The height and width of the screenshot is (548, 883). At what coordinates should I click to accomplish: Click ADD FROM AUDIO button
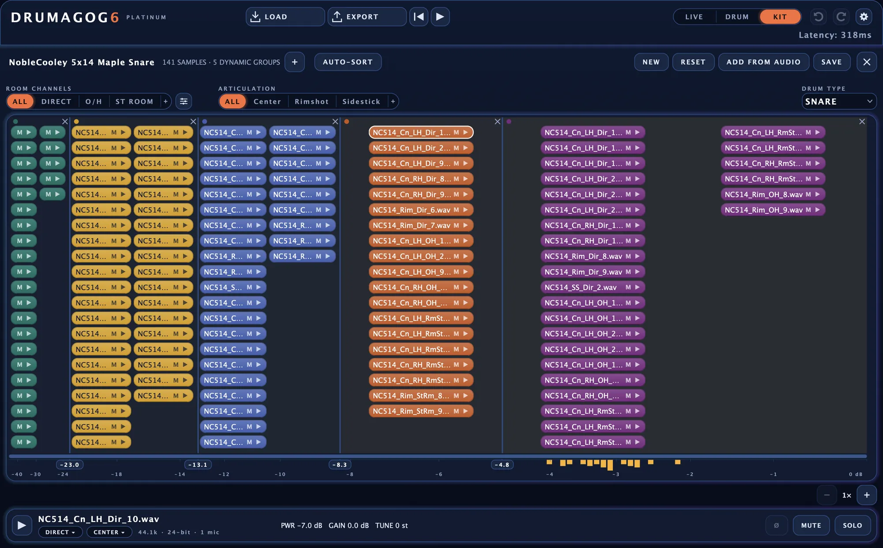(x=763, y=62)
